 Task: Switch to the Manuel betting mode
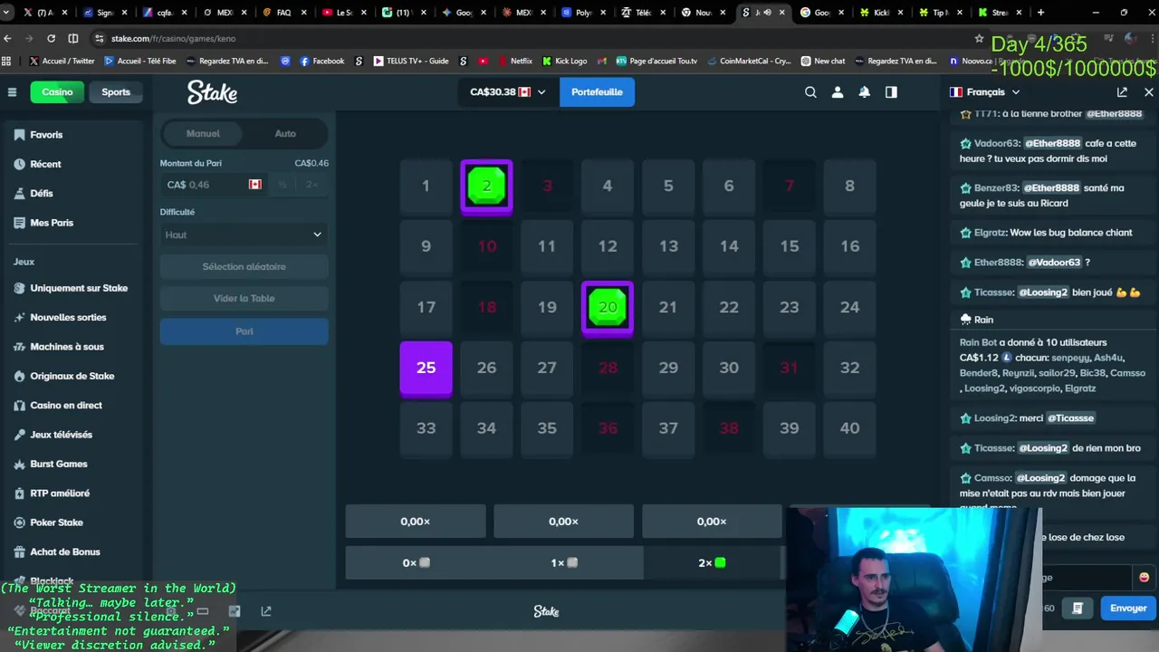coord(203,133)
